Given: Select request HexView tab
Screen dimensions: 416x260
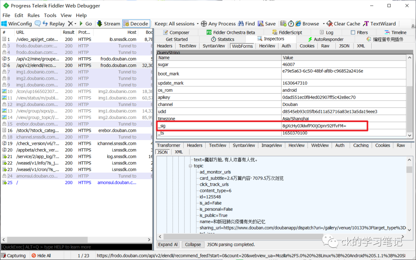Looking at the screenshot, I should coord(267,46).
